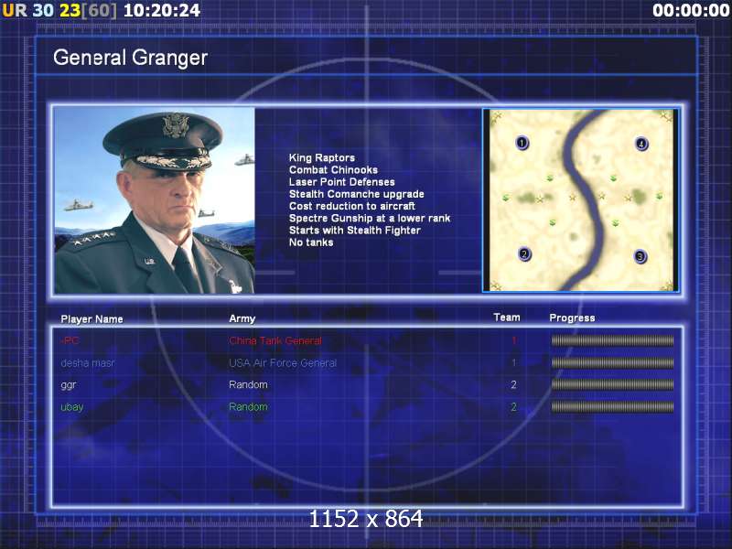Click the 'Army' column header
Image resolution: width=732 pixels, height=549 pixels.
click(242, 318)
